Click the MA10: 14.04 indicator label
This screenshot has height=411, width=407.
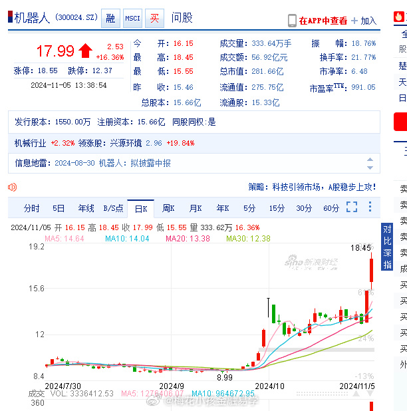pyautogui.click(x=127, y=239)
